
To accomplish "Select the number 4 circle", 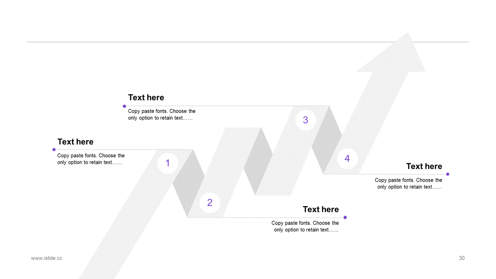I will pyautogui.click(x=347, y=158).
